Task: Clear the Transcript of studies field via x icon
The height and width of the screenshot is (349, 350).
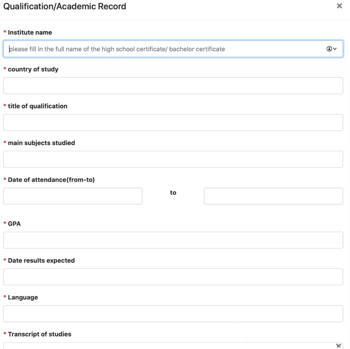Action: click(x=339, y=346)
